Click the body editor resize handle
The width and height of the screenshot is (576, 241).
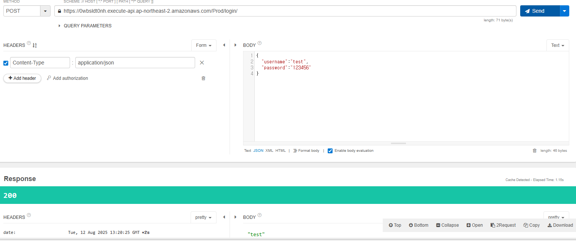(398, 143)
